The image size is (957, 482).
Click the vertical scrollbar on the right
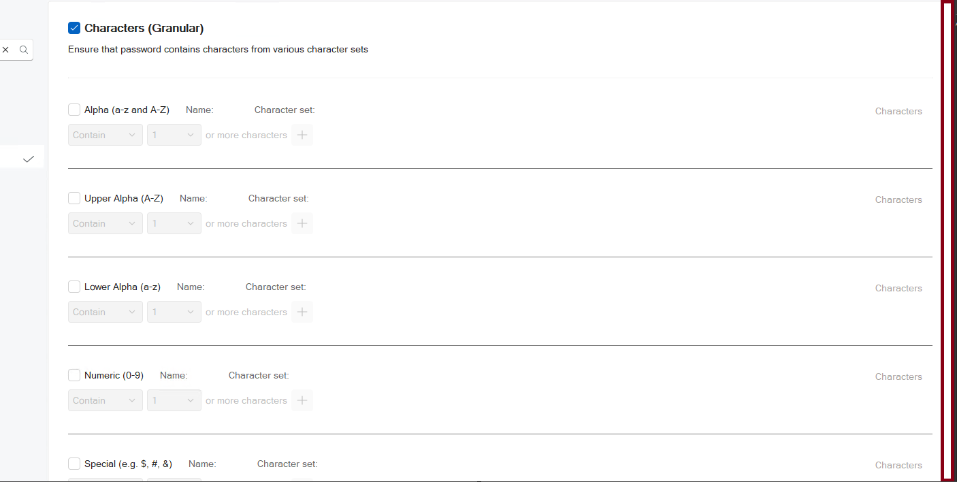click(947, 241)
